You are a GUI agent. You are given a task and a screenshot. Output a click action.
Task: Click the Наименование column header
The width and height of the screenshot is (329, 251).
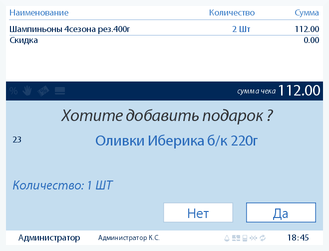pyautogui.click(x=39, y=13)
